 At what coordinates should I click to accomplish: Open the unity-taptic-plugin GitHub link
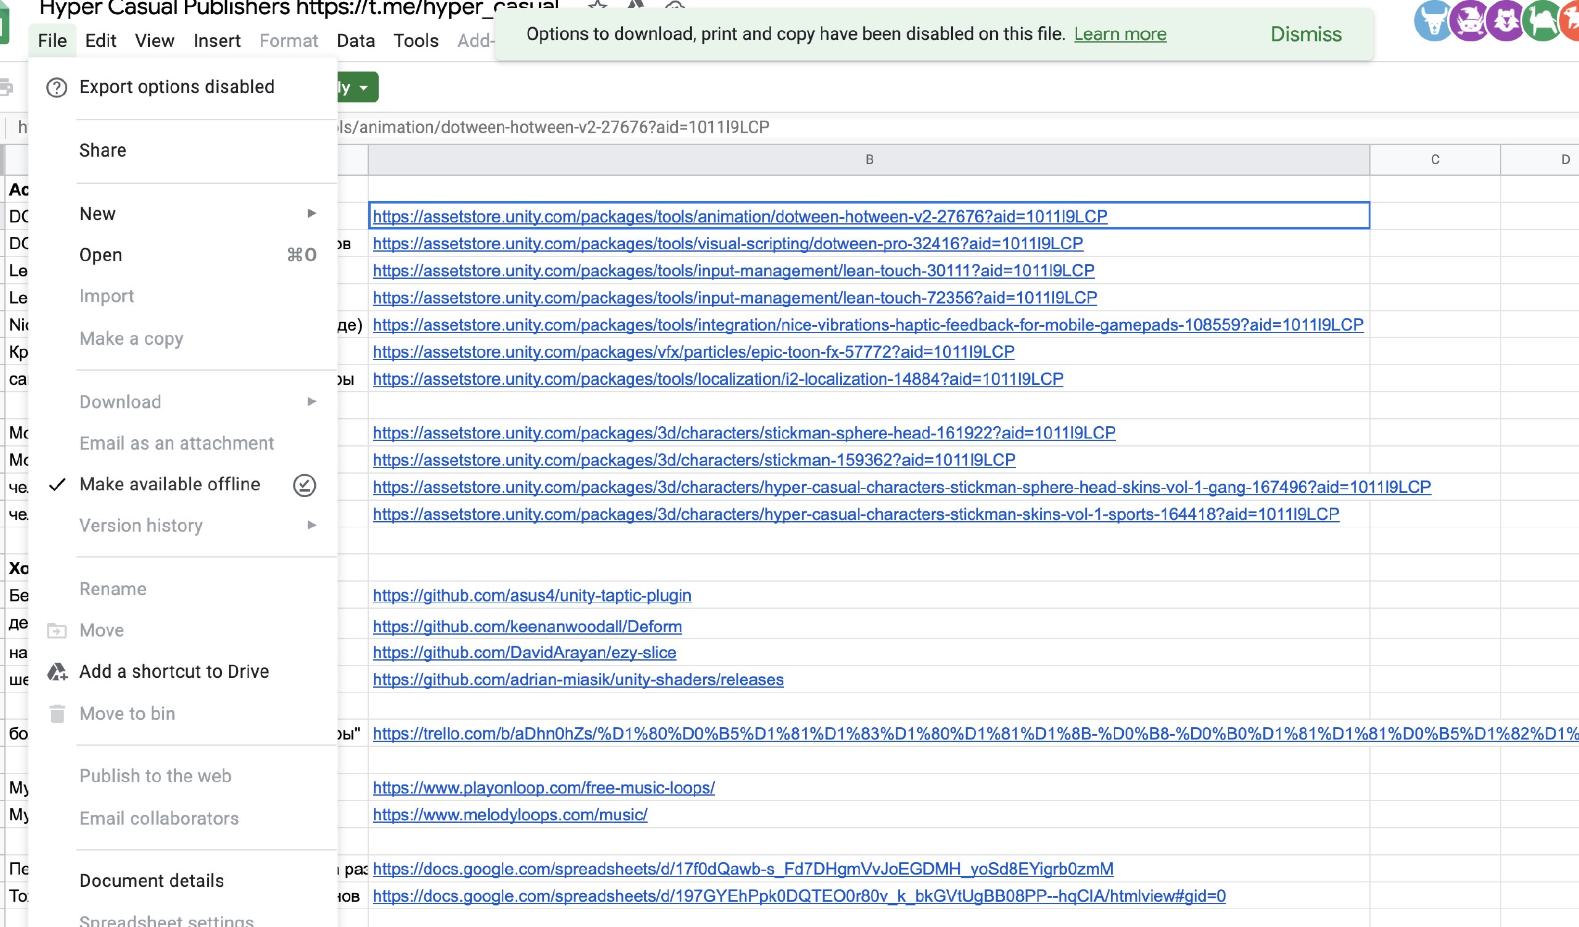(531, 595)
